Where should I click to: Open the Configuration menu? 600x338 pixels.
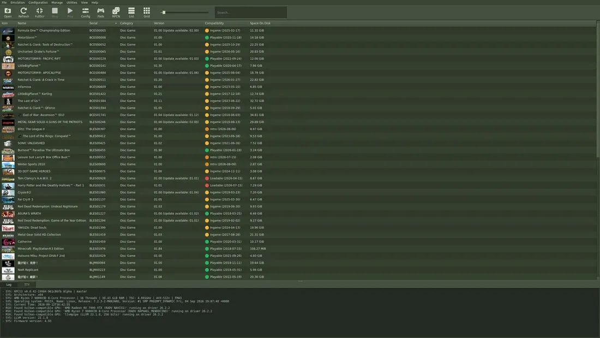coord(38,2)
